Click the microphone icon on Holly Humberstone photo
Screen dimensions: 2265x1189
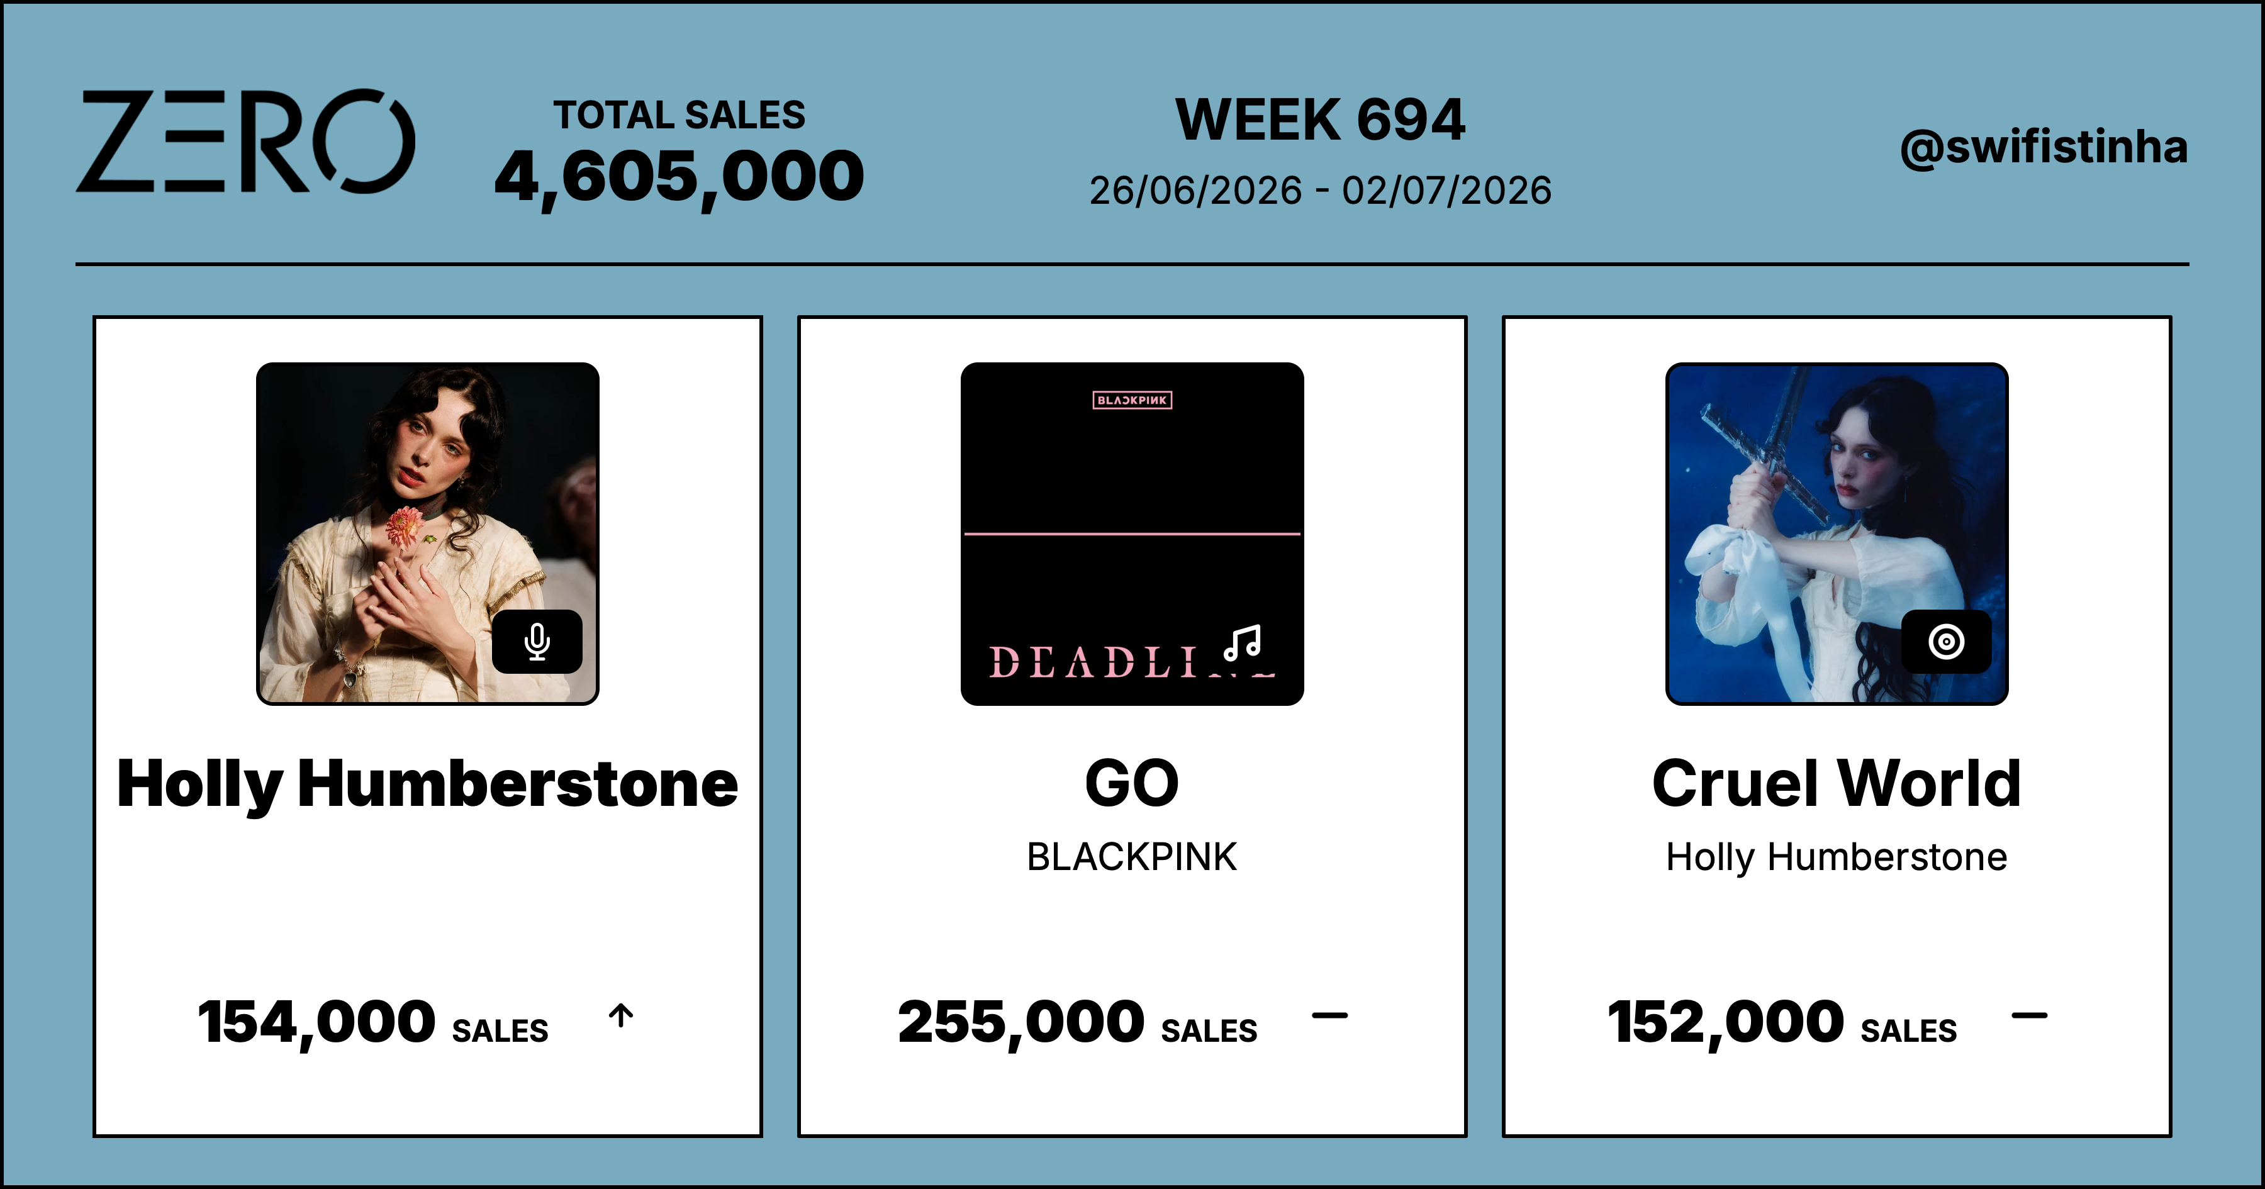point(537,642)
